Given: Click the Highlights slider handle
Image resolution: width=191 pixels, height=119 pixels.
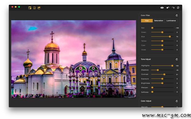Looking at the screenshot, I should tap(172, 66).
